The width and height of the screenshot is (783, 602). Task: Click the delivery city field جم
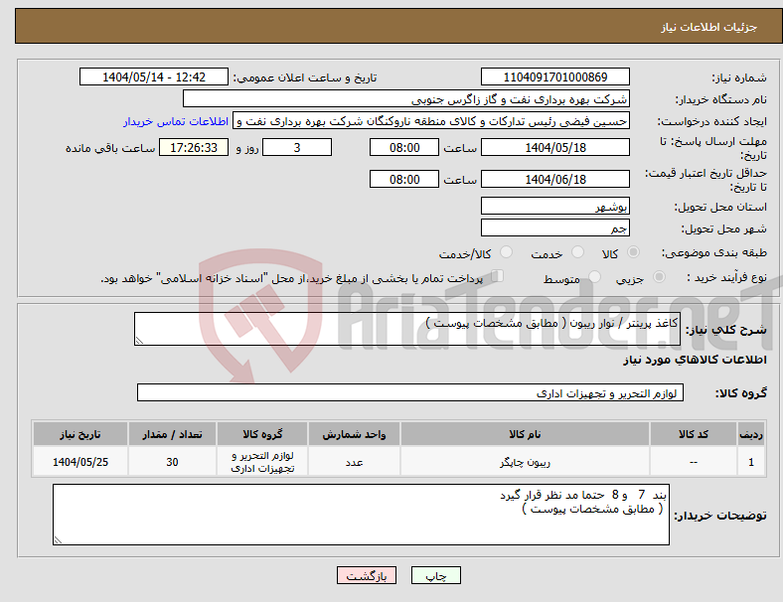coord(554,227)
